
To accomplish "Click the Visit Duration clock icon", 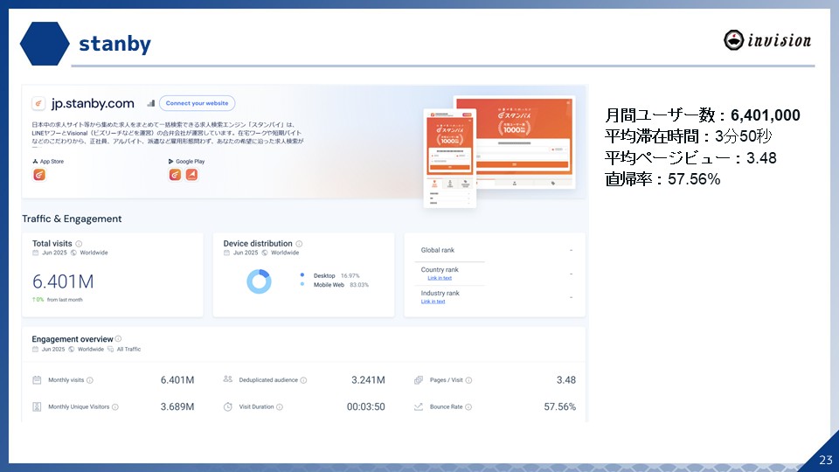I will pos(228,406).
